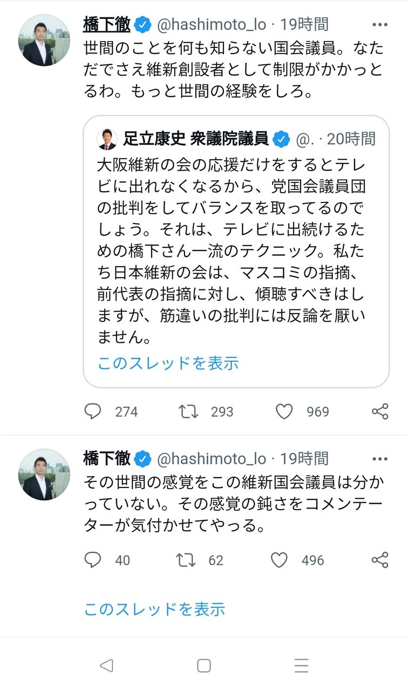Open 橋下徹 profile picture on first tweet
This screenshot has width=408, height=691.
(44, 40)
